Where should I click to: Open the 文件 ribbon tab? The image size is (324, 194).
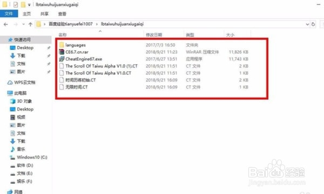click(x=9, y=14)
